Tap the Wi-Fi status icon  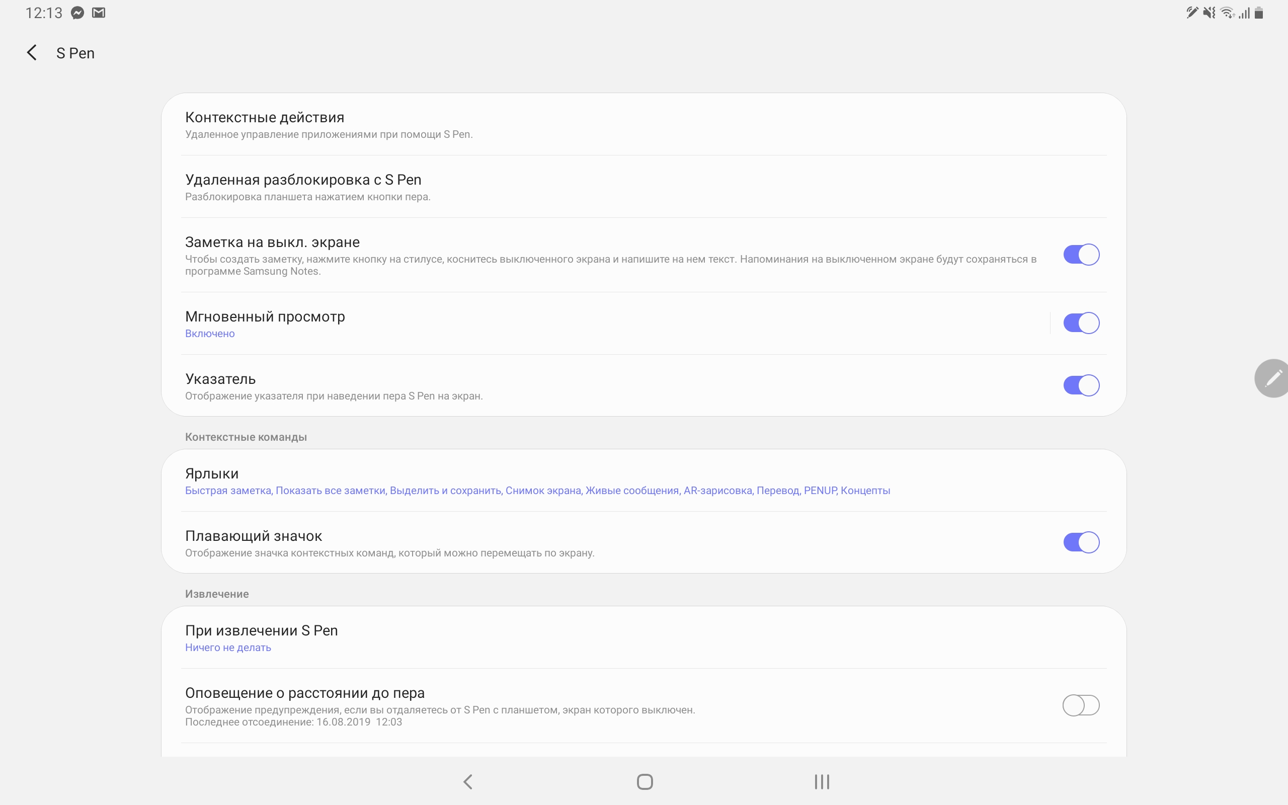[x=1227, y=13]
